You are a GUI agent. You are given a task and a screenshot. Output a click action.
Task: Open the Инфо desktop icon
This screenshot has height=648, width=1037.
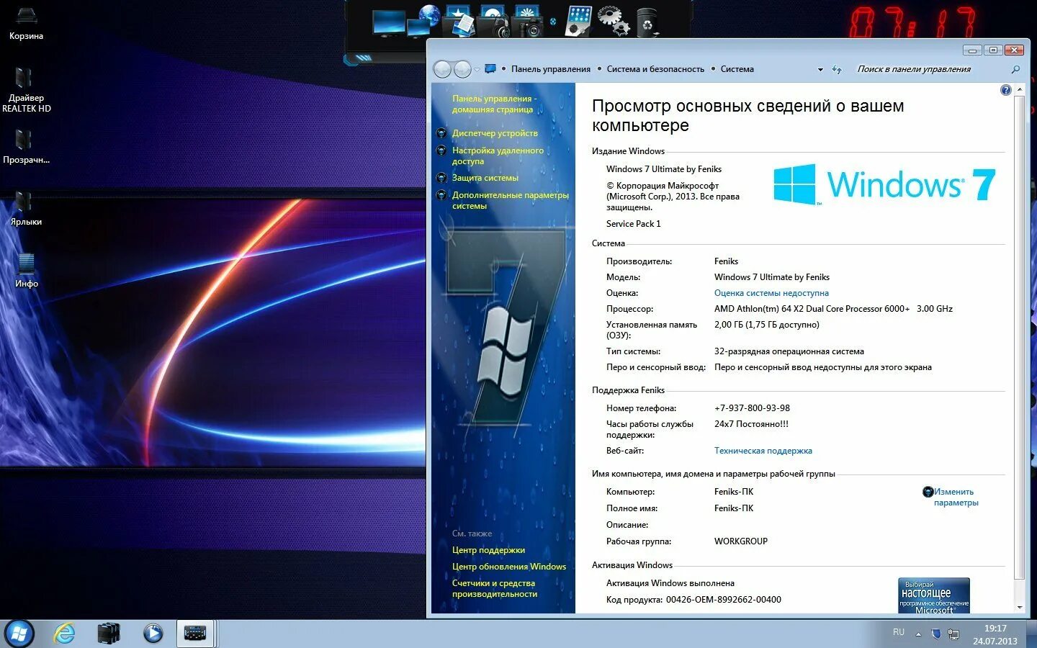tap(26, 271)
